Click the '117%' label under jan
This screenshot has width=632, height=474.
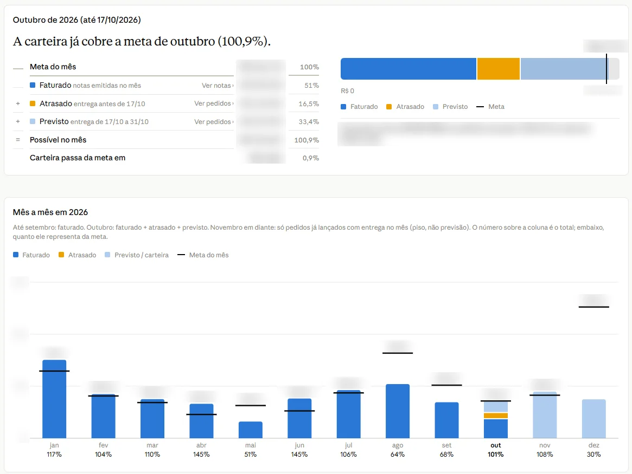[x=54, y=454]
